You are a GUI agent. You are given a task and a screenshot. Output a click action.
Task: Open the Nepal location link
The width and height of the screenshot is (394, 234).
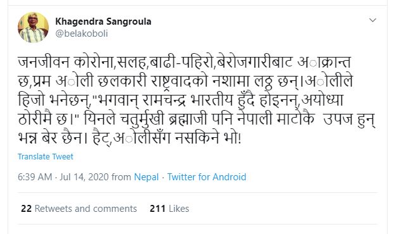[x=146, y=177]
